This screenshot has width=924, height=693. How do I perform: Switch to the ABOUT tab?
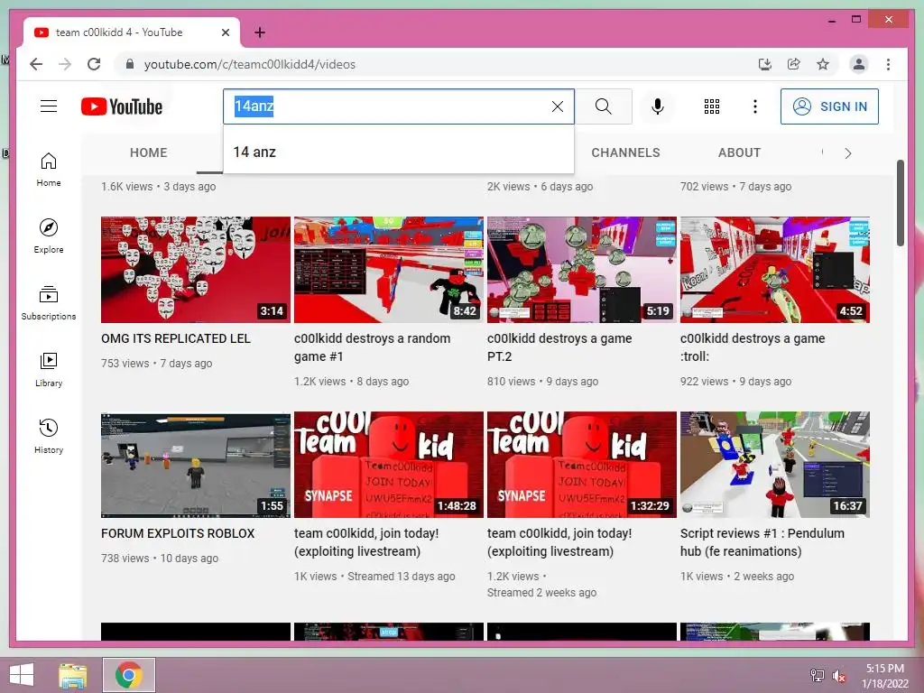tap(739, 152)
